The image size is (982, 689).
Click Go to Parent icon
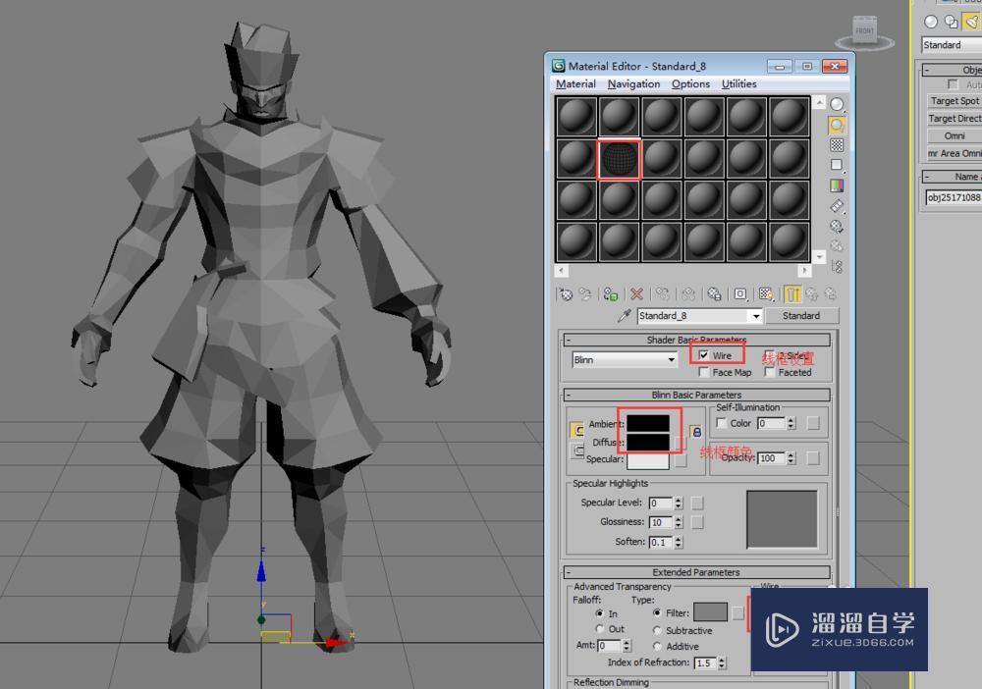pos(812,294)
